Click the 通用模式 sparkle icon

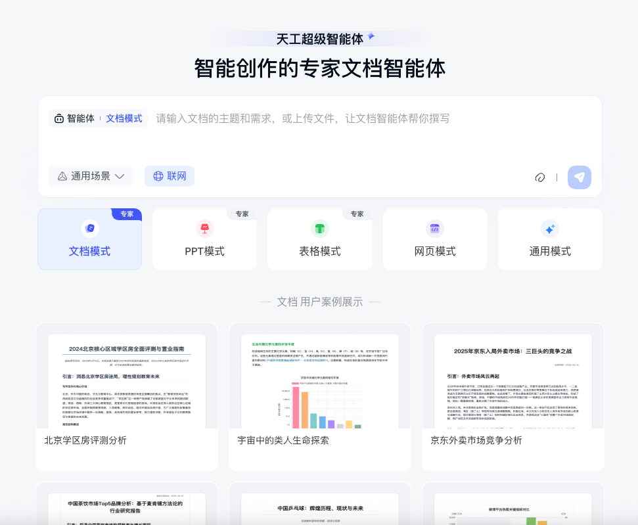550,228
